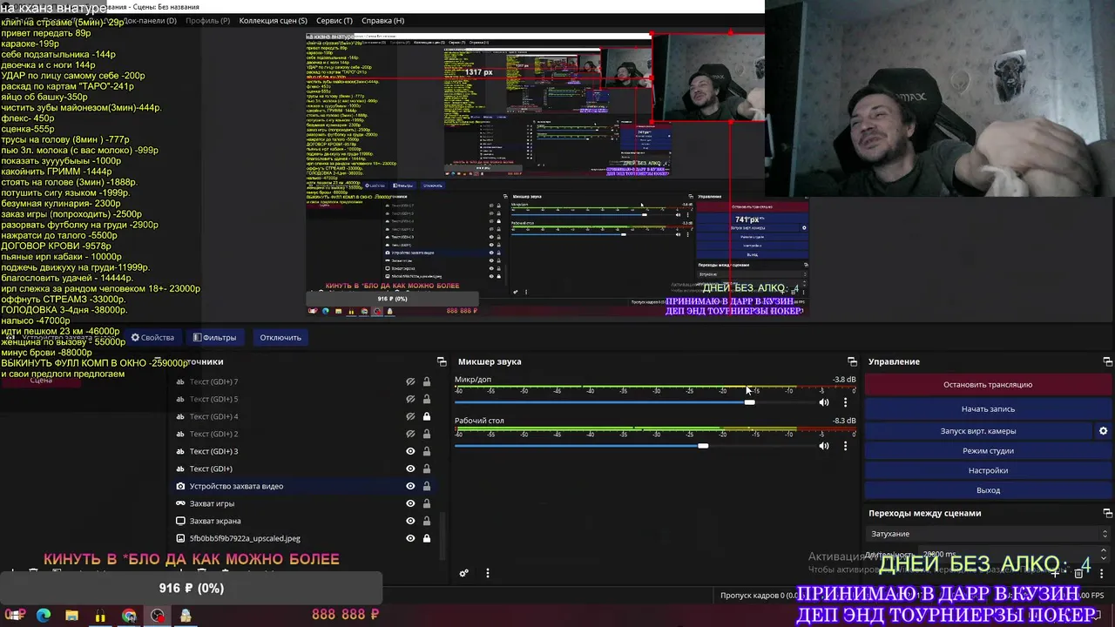Click Запуск вирт. камеры button
Screen dimensions: 1115x627
(x=978, y=431)
